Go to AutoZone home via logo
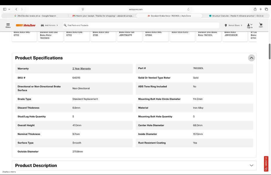 [x=25, y=25]
